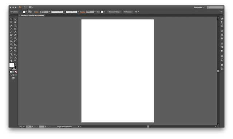Viewport: 233px width, 139px height.
Task: Select the Zoom tool in the toolbox
Action: (x=15, y=61)
